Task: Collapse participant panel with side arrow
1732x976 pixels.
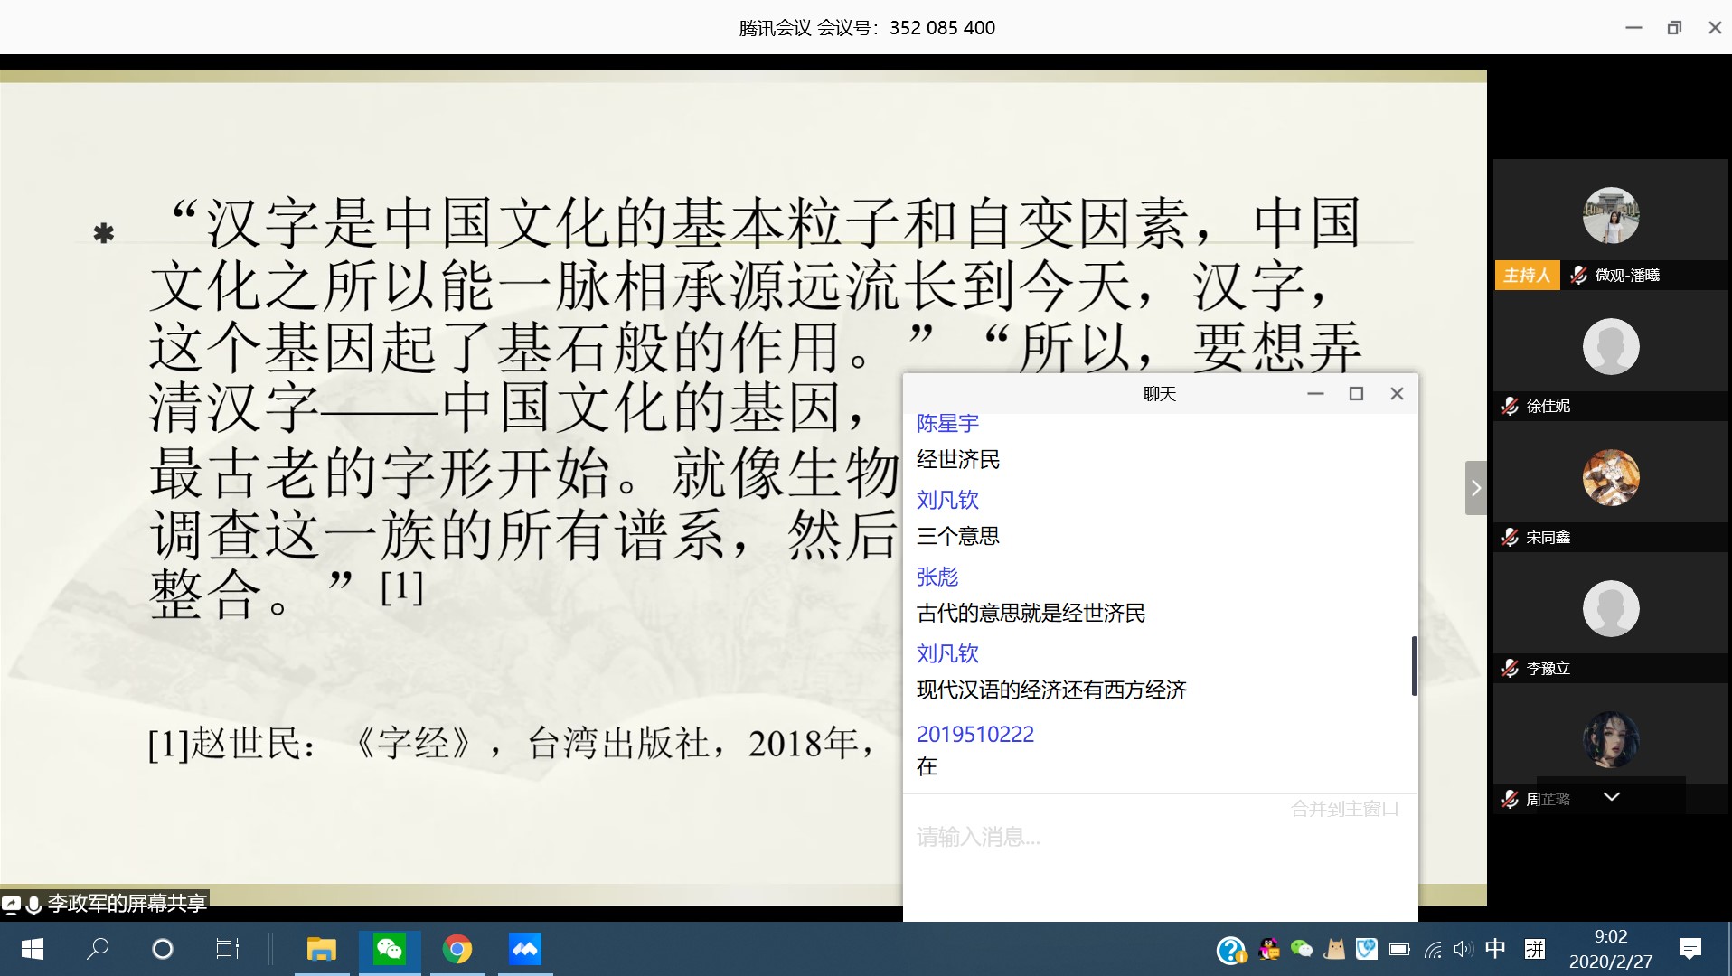Action: click(1475, 488)
